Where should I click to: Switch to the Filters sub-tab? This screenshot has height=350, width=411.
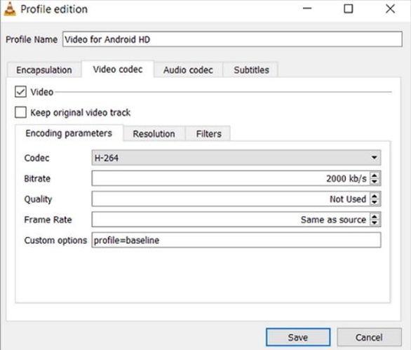point(208,134)
